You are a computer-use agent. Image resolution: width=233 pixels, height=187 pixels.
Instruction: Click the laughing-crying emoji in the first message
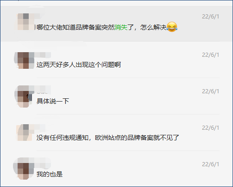pos(172,27)
